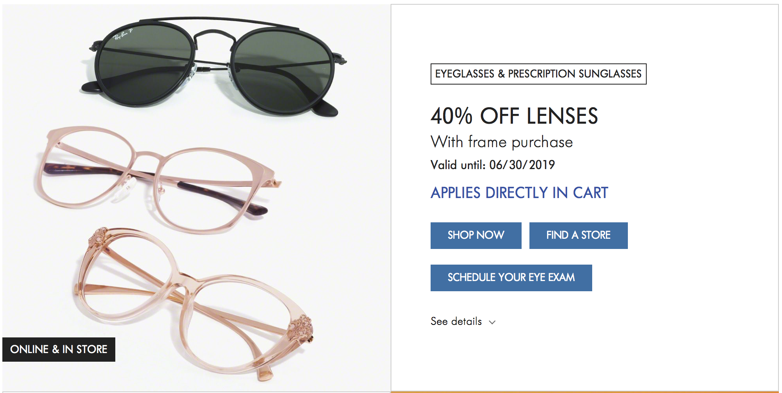The width and height of the screenshot is (782, 393).
Task: Click the Valid until 06/30/2019 text
Action: (x=493, y=165)
